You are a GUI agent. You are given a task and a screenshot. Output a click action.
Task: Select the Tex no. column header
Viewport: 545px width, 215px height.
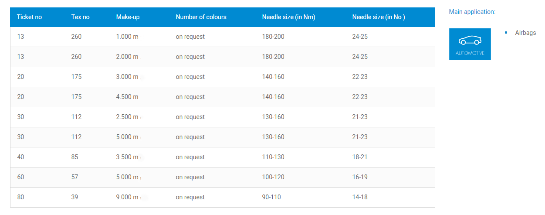[x=81, y=17]
